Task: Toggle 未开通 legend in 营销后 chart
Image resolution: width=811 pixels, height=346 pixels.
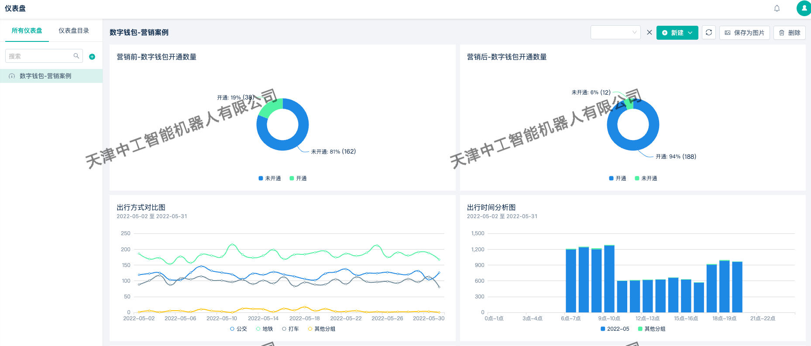Action: click(x=646, y=178)
